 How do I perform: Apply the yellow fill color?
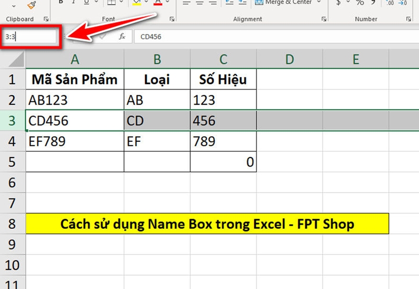[137, 3]
